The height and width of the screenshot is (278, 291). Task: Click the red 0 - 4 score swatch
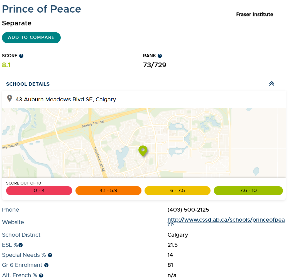39,191
